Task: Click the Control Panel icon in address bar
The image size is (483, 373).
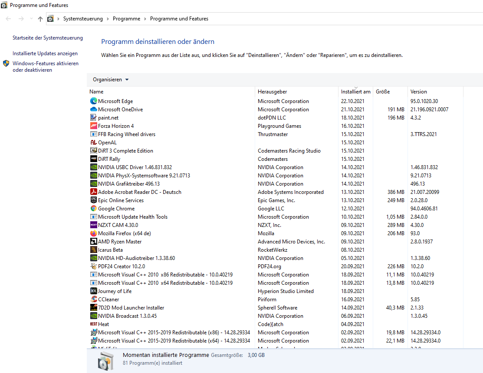Action: pyautogui.click(x=50, y=19)
